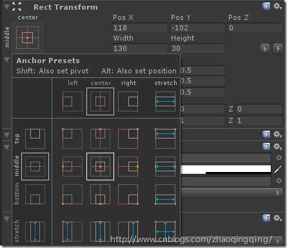Edit the rotation Z field 0
The image size is (287, 248).
point(259,109)
